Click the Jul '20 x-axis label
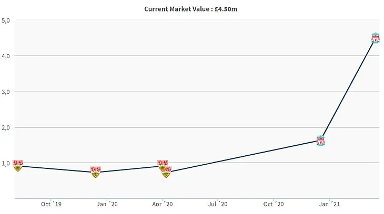 (x=217, y=205)
